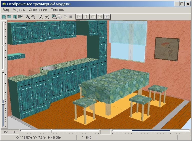Open the Вид menu
Viewport: 192px width, 141px height.
coord(6,10)
